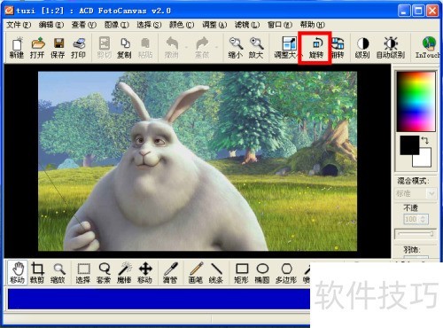Select the Polygon shape tool (多边形)
This screenshot has height=328, width=443.
pos(286,273)
